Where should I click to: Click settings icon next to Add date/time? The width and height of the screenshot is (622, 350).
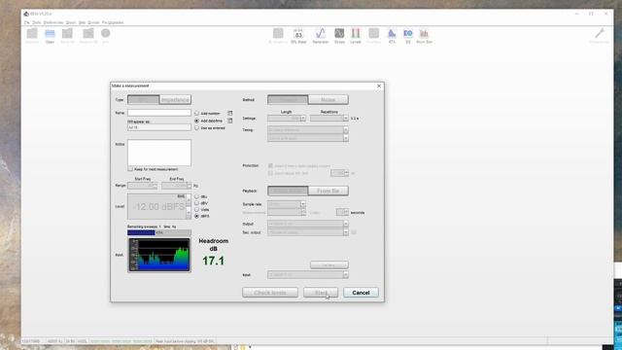pyautogui.click(x=230, y=121)
